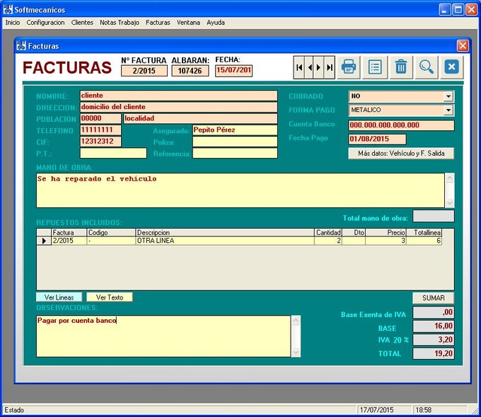This screenshot has width=481, height=417.
Task: Open the invoice list view icon
Action: tap(375, 67)
